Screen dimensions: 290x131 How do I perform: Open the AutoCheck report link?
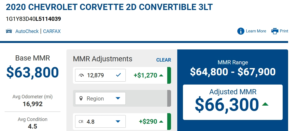pyautogui.click(x=27, y=31)
